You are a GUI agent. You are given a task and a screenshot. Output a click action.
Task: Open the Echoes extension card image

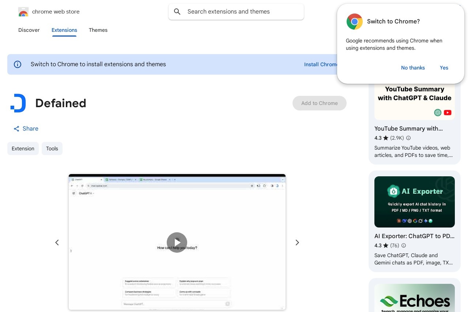click(415, 298)
